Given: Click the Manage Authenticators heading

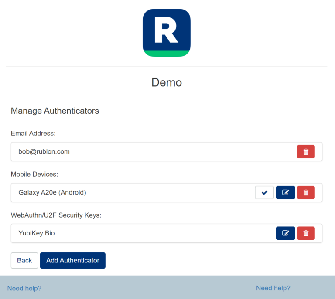Looking at the screenshot, I should pos(55,111).
